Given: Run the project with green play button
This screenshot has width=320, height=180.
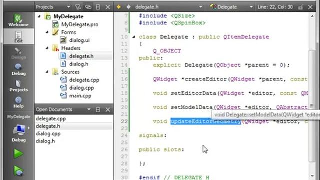Looking at the screenshot, I should pos(18,153).
